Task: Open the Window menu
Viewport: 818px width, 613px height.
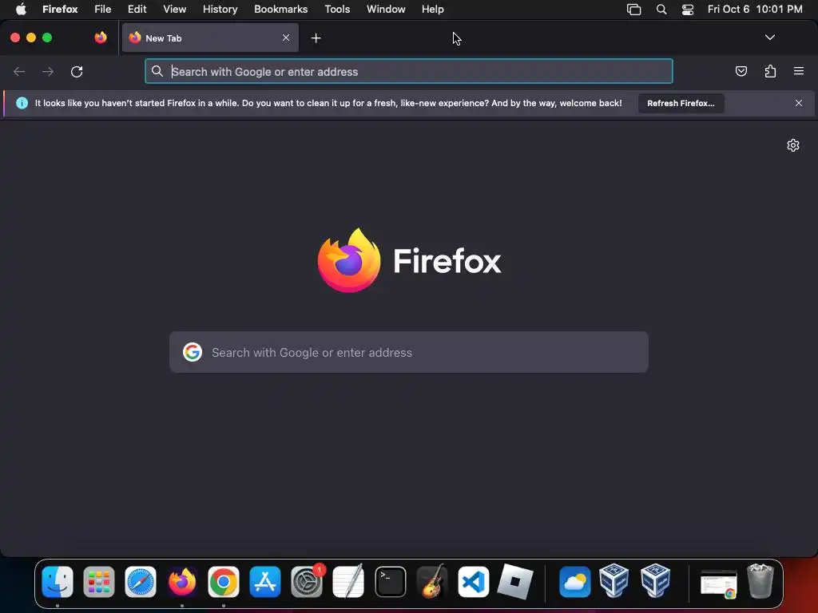Action: tap(386, 9)
